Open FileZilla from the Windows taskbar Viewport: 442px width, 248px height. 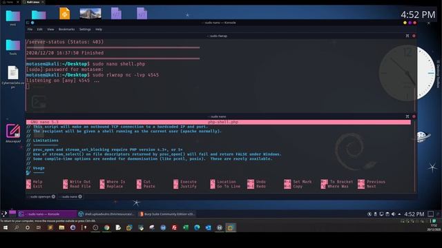(x=175, y=227)
